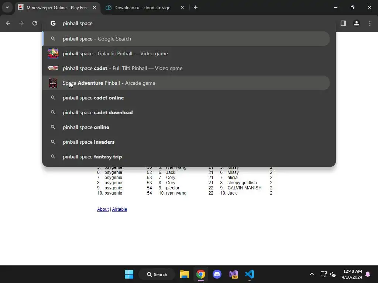Viewport: 378px width, 283px height.
Task: Open the Chrome profile avatar menu
Action: (357, 23)
